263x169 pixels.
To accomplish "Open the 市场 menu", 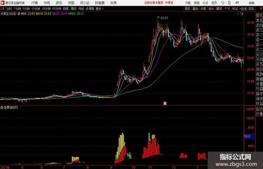I will pyautogui.click(x=47, y=3).
